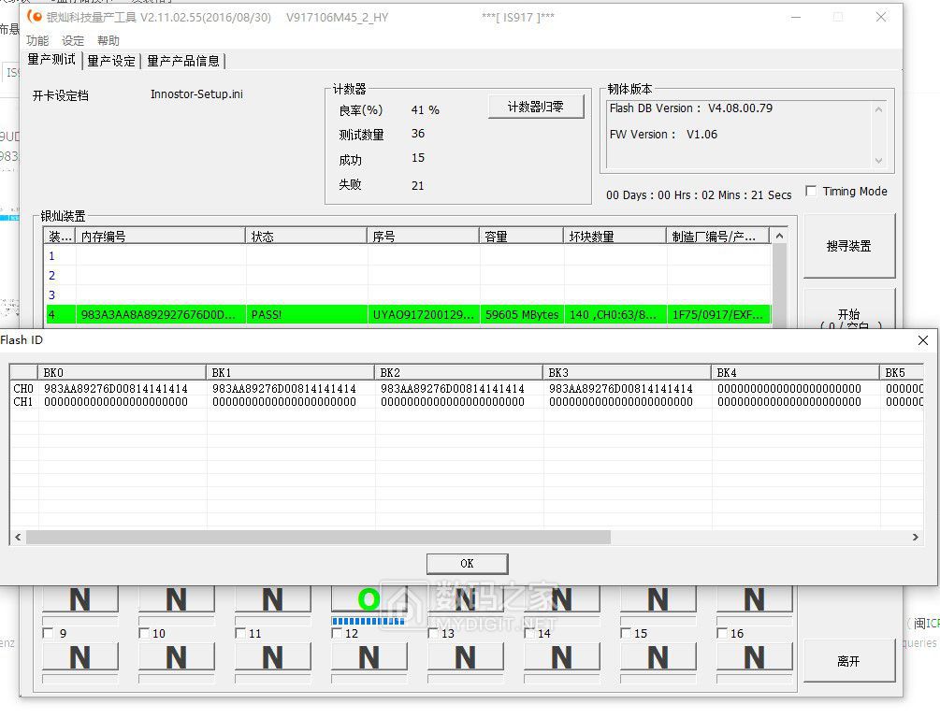
Task: Click the right arrow of the Flash ID scrollbar
Action: [x=917, y=538]
